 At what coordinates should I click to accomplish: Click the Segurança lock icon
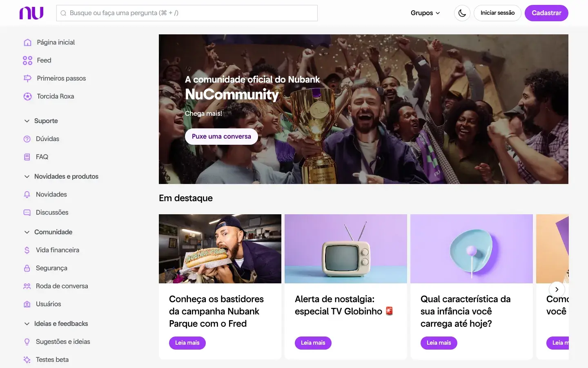27,268
